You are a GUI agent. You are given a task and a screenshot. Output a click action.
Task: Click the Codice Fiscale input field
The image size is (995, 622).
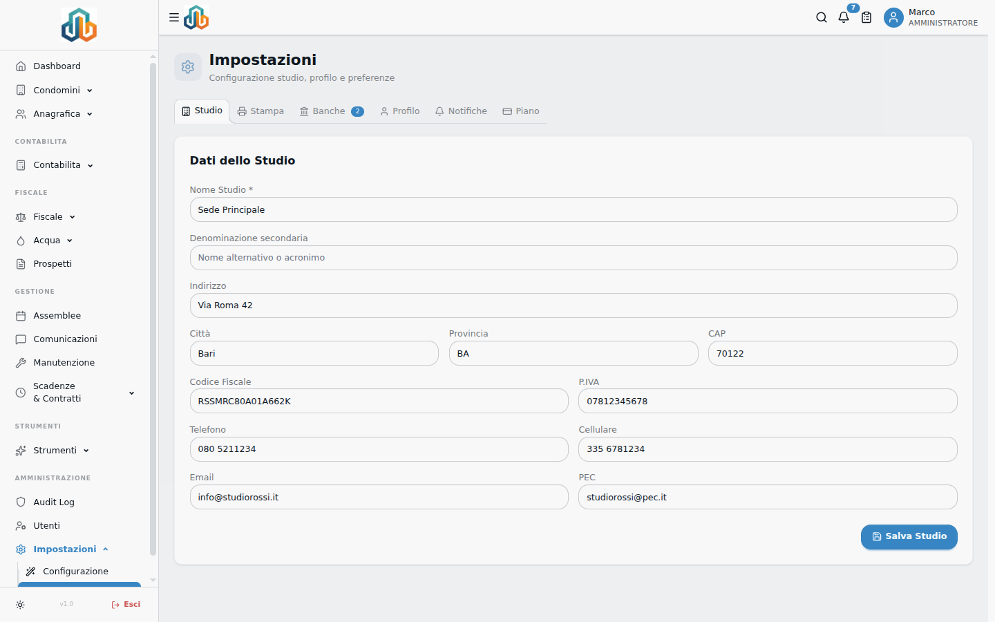tap(379, 401)
